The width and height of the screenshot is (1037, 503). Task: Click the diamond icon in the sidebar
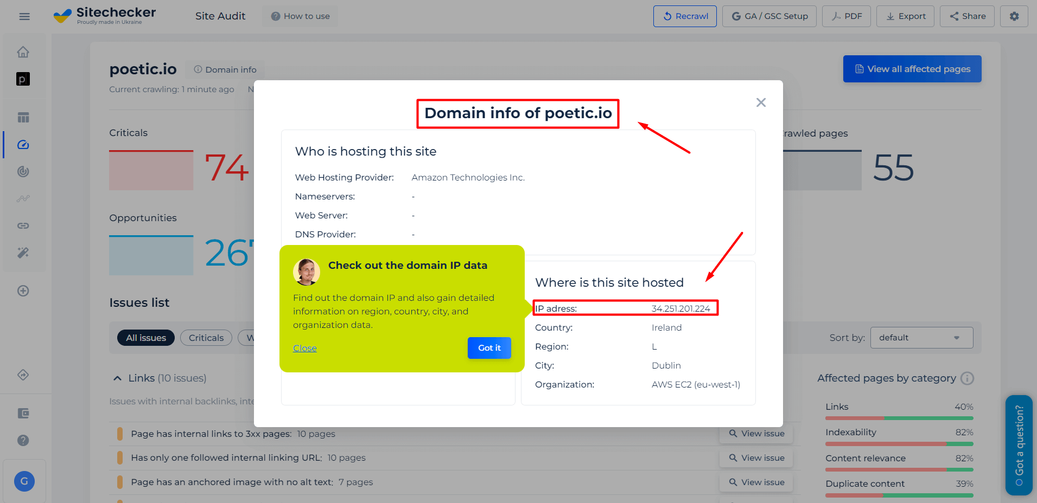23,375
